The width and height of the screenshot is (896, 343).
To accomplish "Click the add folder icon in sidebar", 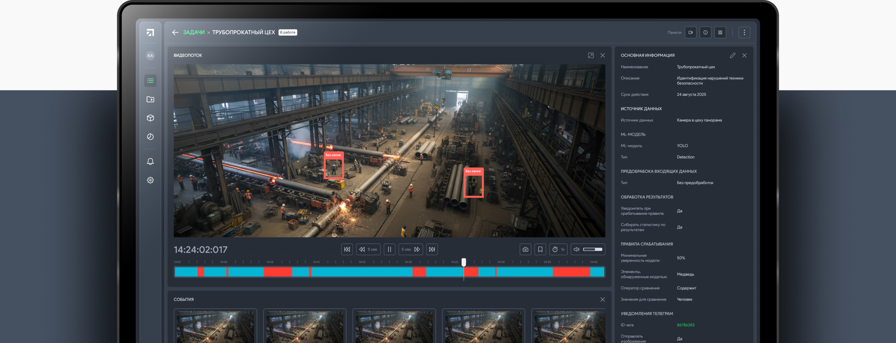I will pos(150,100).
